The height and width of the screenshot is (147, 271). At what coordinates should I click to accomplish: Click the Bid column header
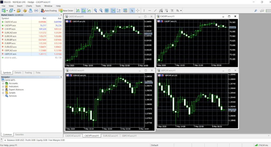(x=39, y=18)
